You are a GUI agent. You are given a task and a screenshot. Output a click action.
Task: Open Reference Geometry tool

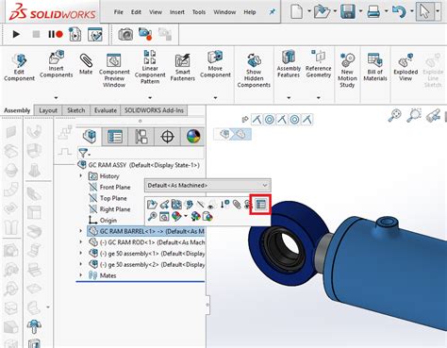click(x=319, y=64)
